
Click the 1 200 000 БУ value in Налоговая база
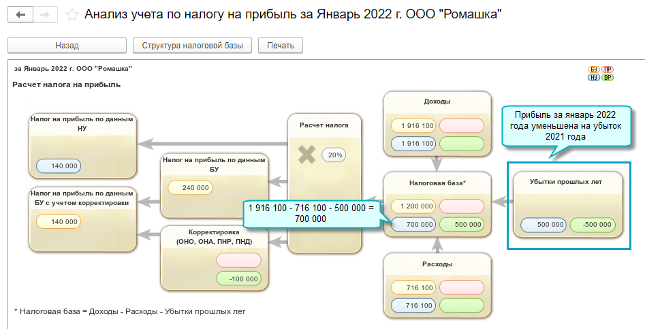[x=413, y=206]
